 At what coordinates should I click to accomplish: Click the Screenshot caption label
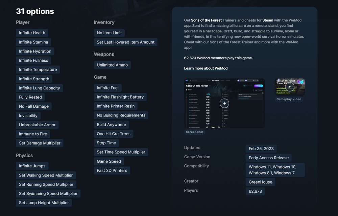point(194,132)
